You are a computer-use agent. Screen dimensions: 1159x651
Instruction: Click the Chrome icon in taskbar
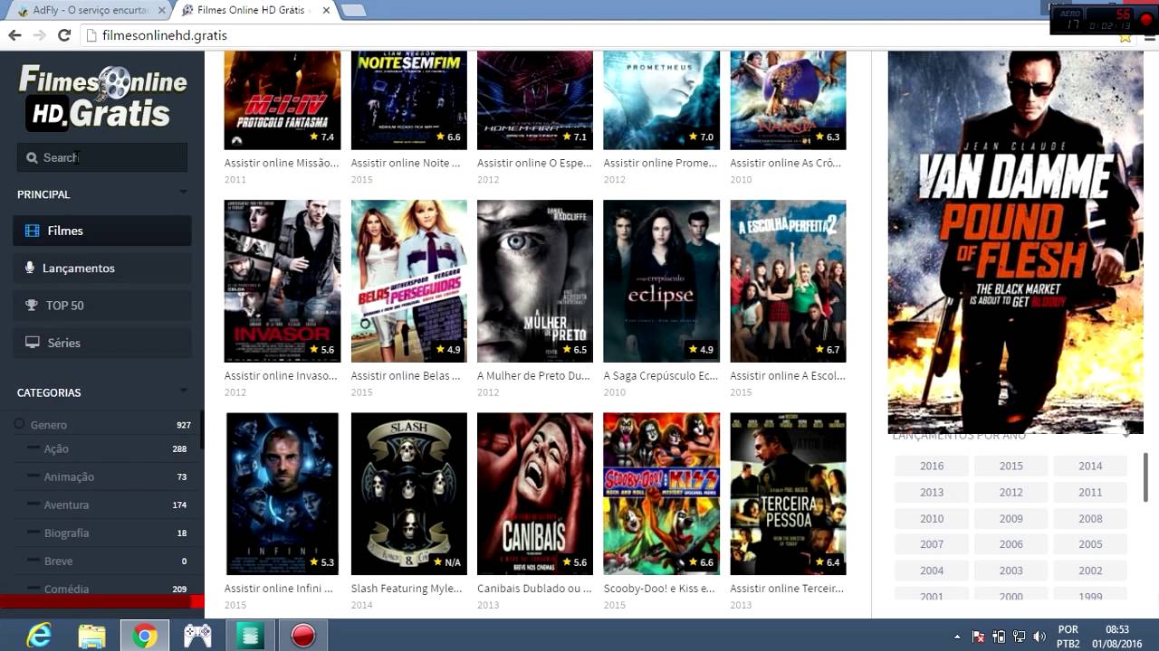coord(144,637)
